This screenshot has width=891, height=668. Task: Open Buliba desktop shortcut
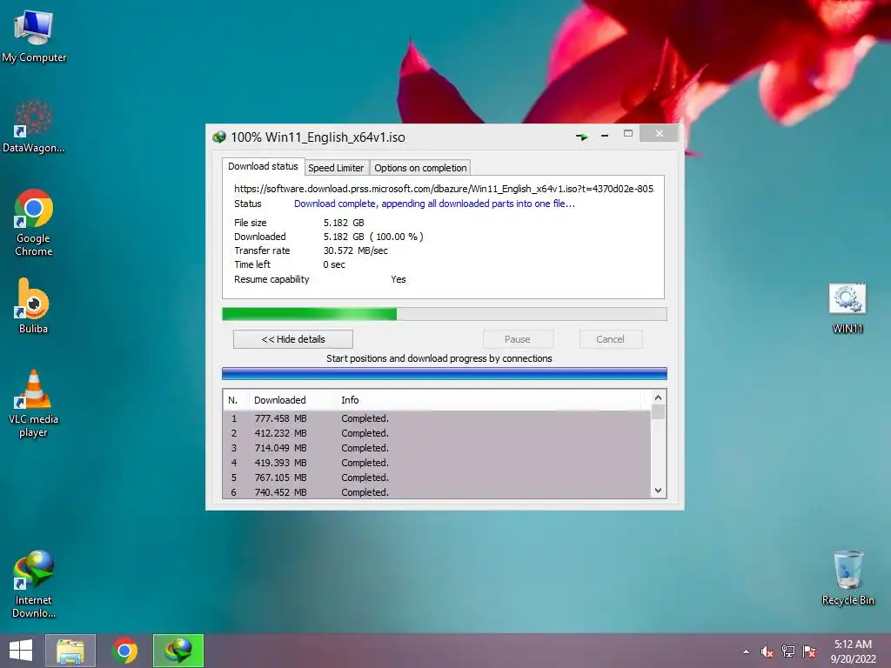click(x=33, y=305)
